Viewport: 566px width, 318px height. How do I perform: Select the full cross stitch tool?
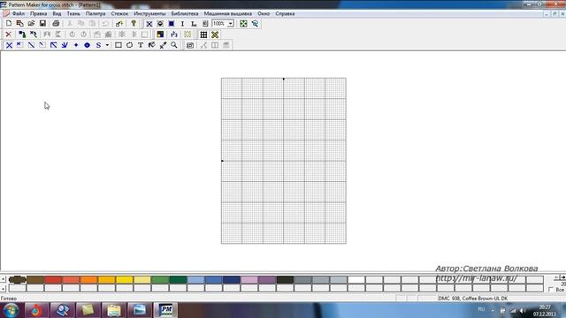click(9, 45)
